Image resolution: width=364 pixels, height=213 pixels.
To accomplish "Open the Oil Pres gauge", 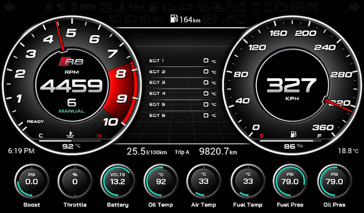I will pyautogui.click(x=334, y=181).
